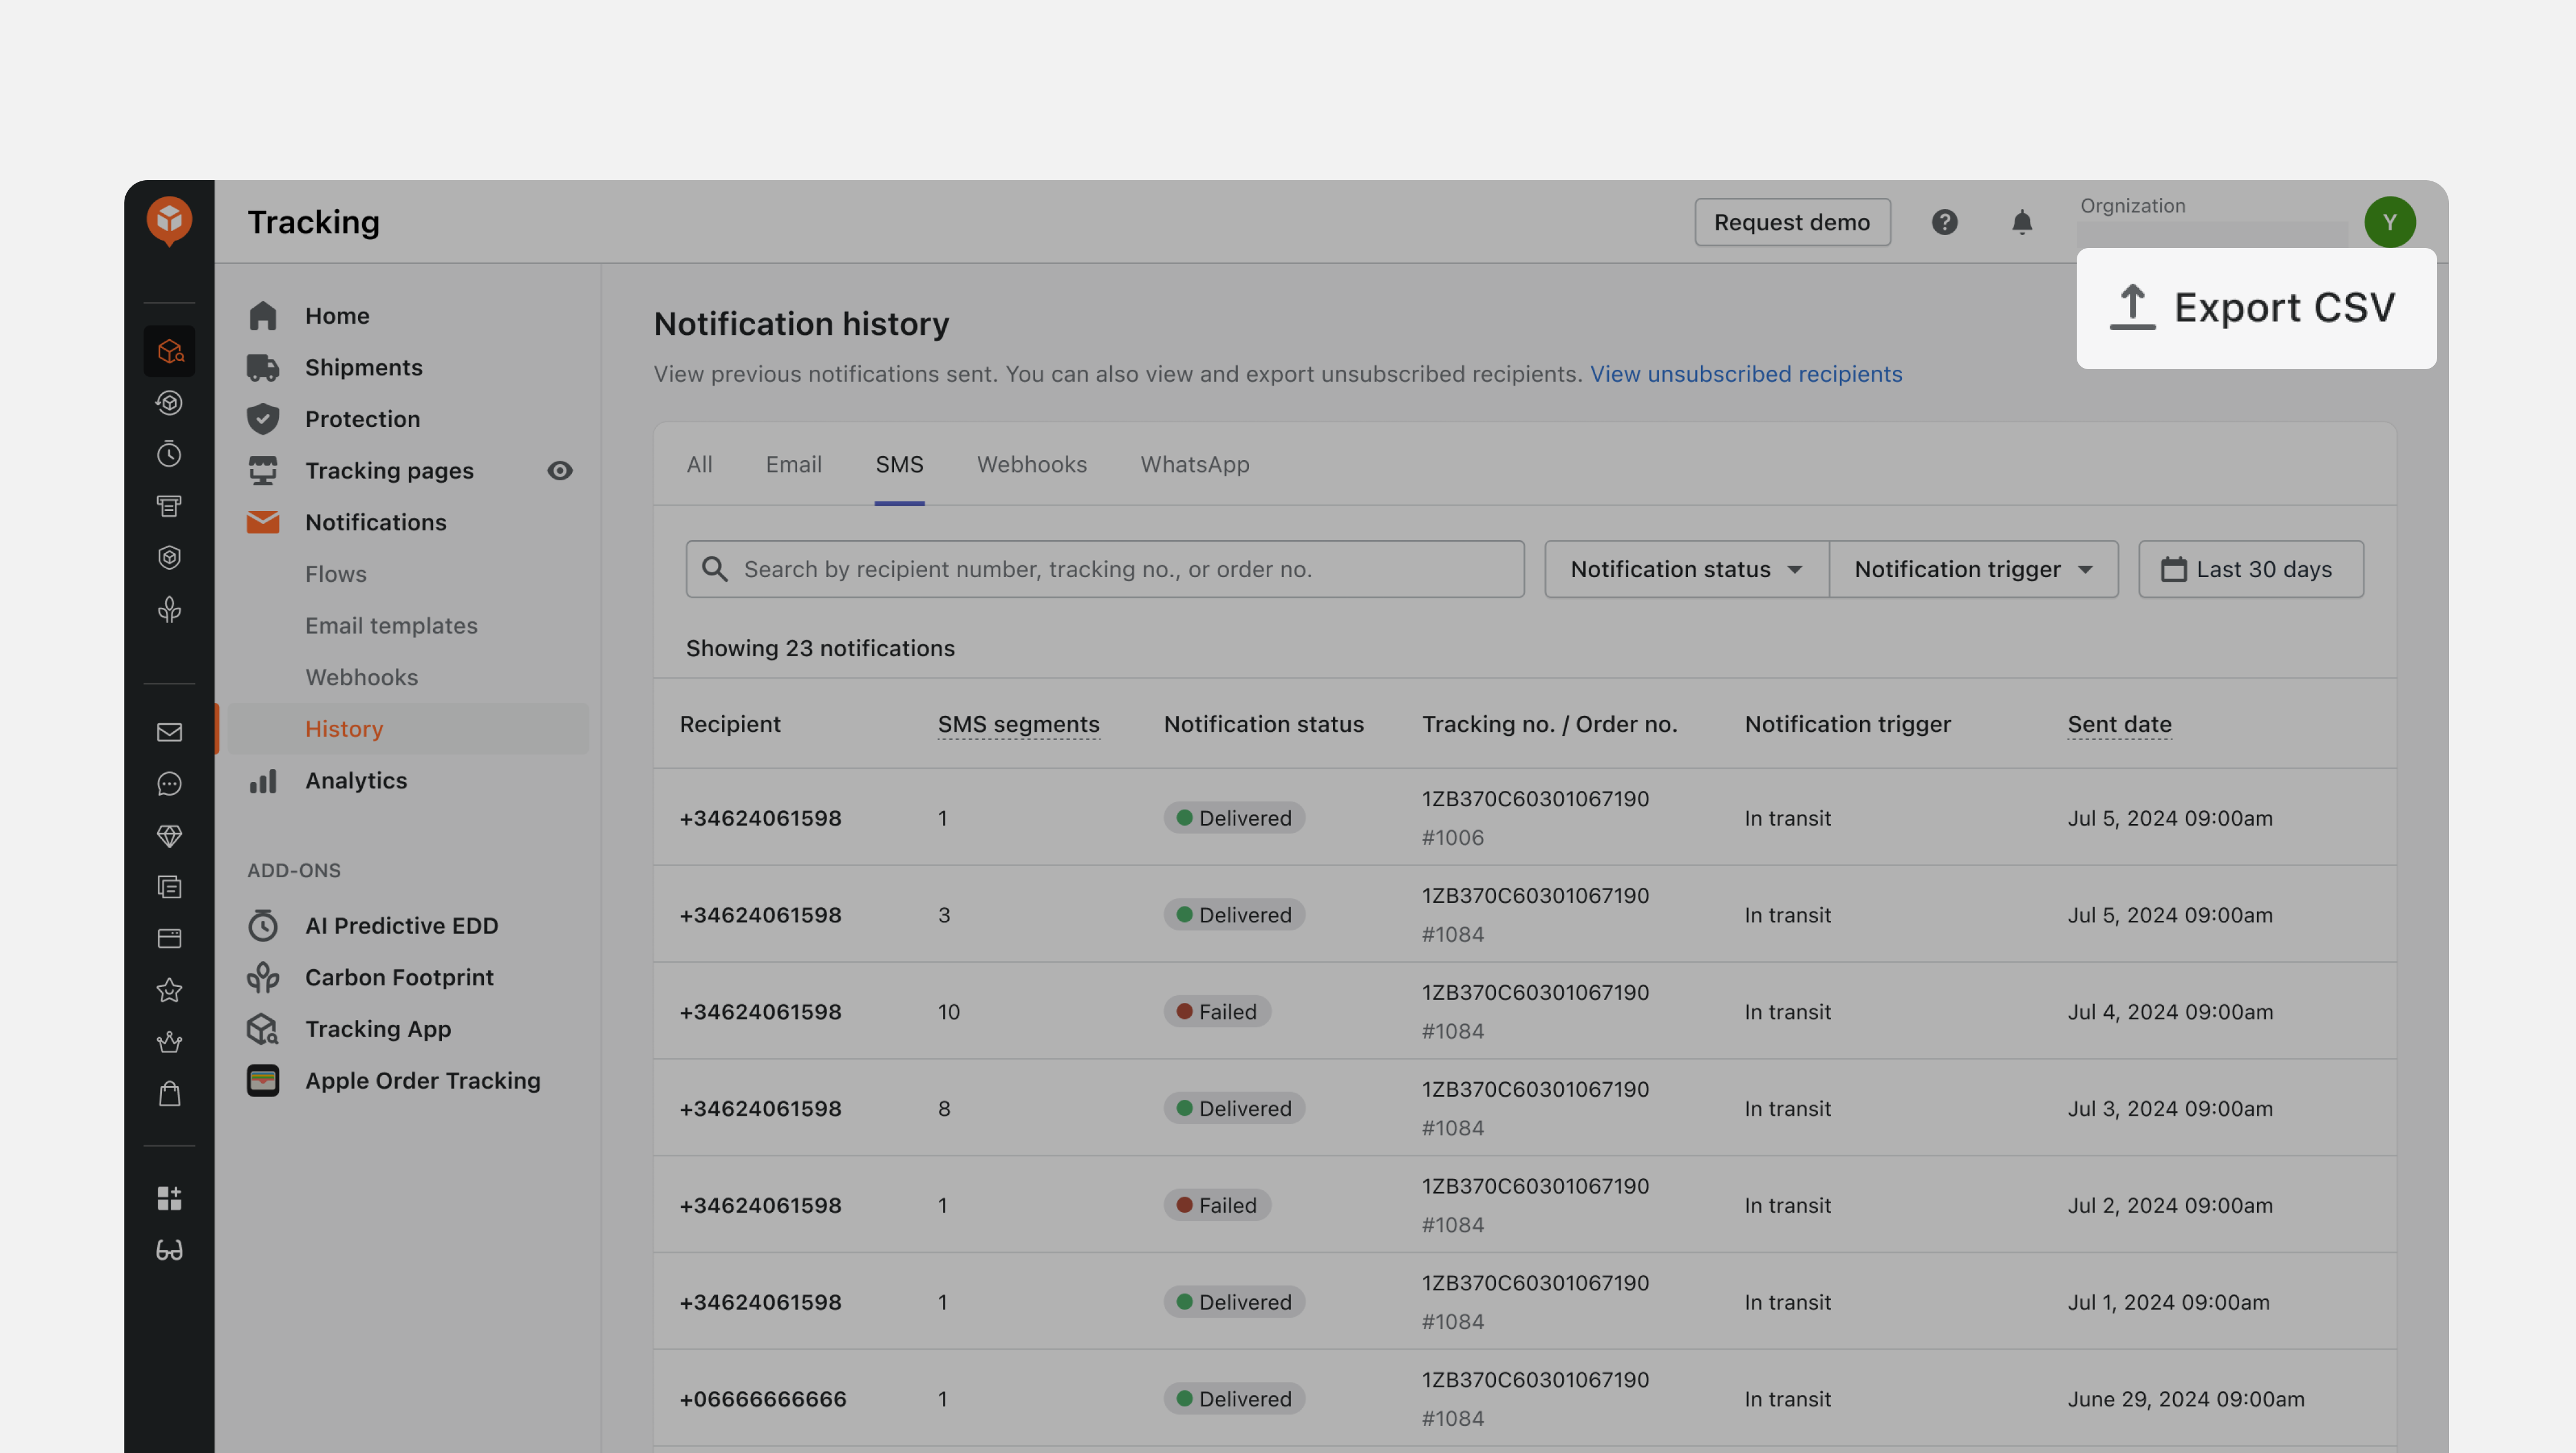Click recipient +06666666666

[762, 1399]
